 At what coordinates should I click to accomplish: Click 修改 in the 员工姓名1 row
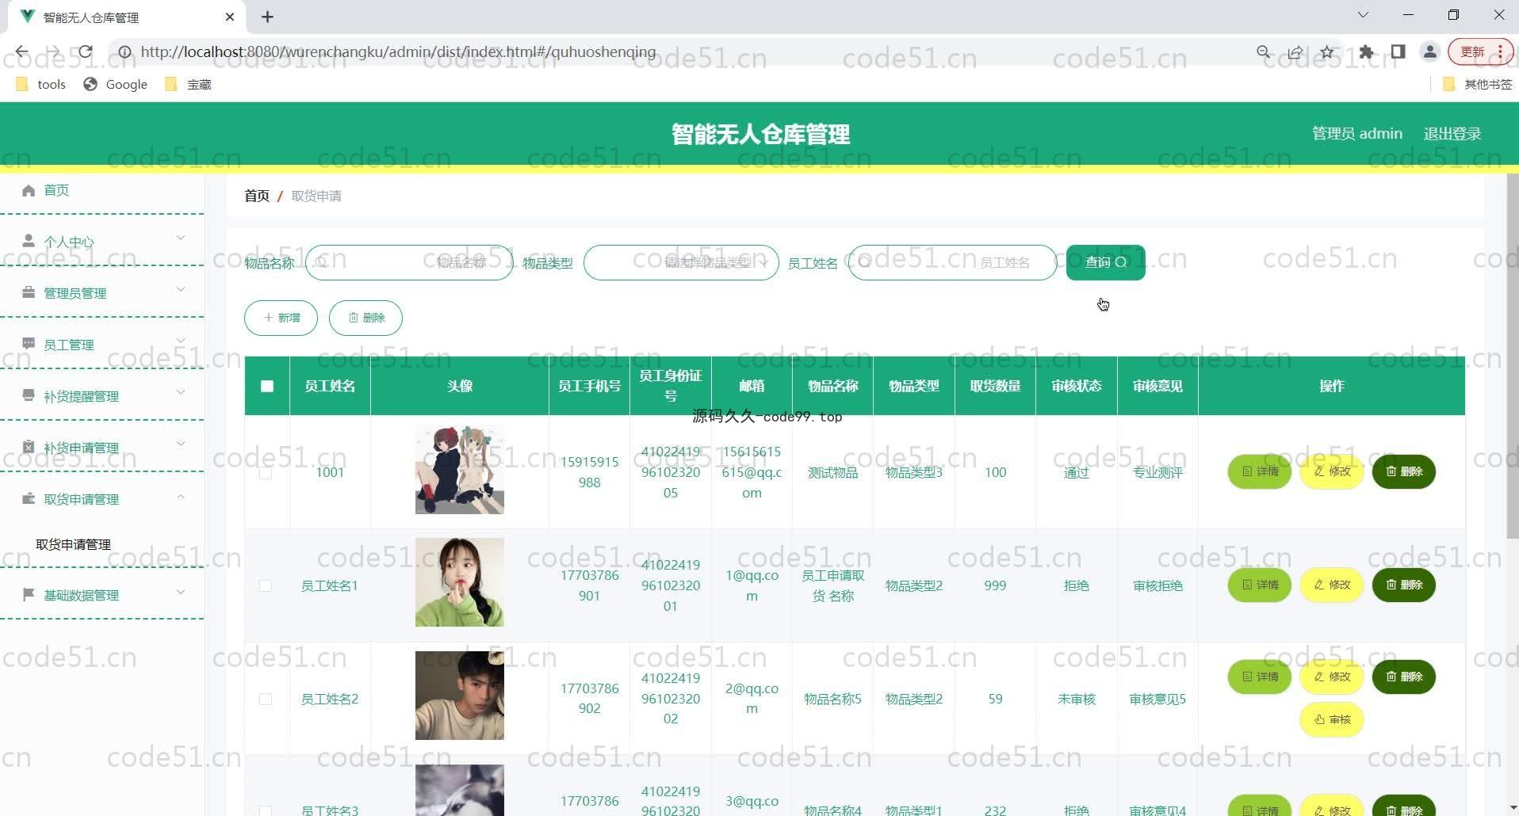[x=1332, y=585]
